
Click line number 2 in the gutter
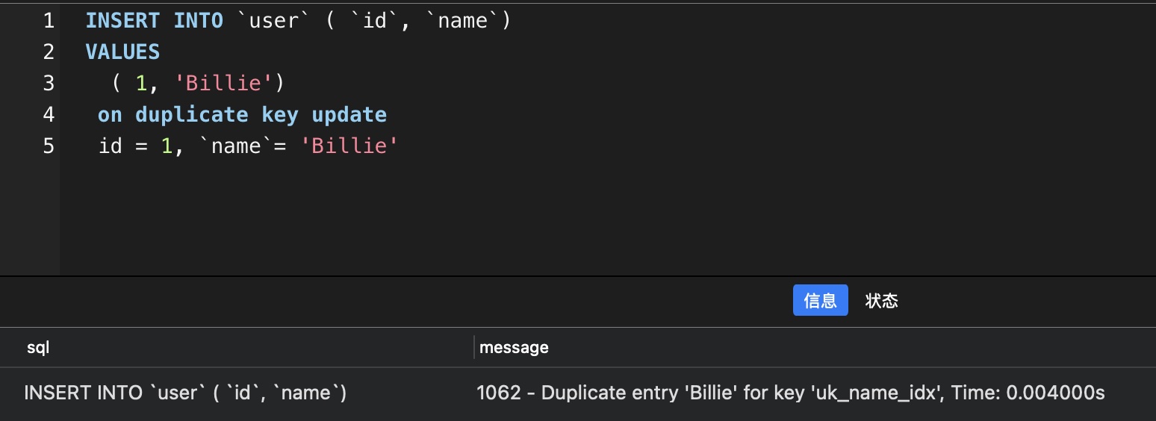coord(49,52)
